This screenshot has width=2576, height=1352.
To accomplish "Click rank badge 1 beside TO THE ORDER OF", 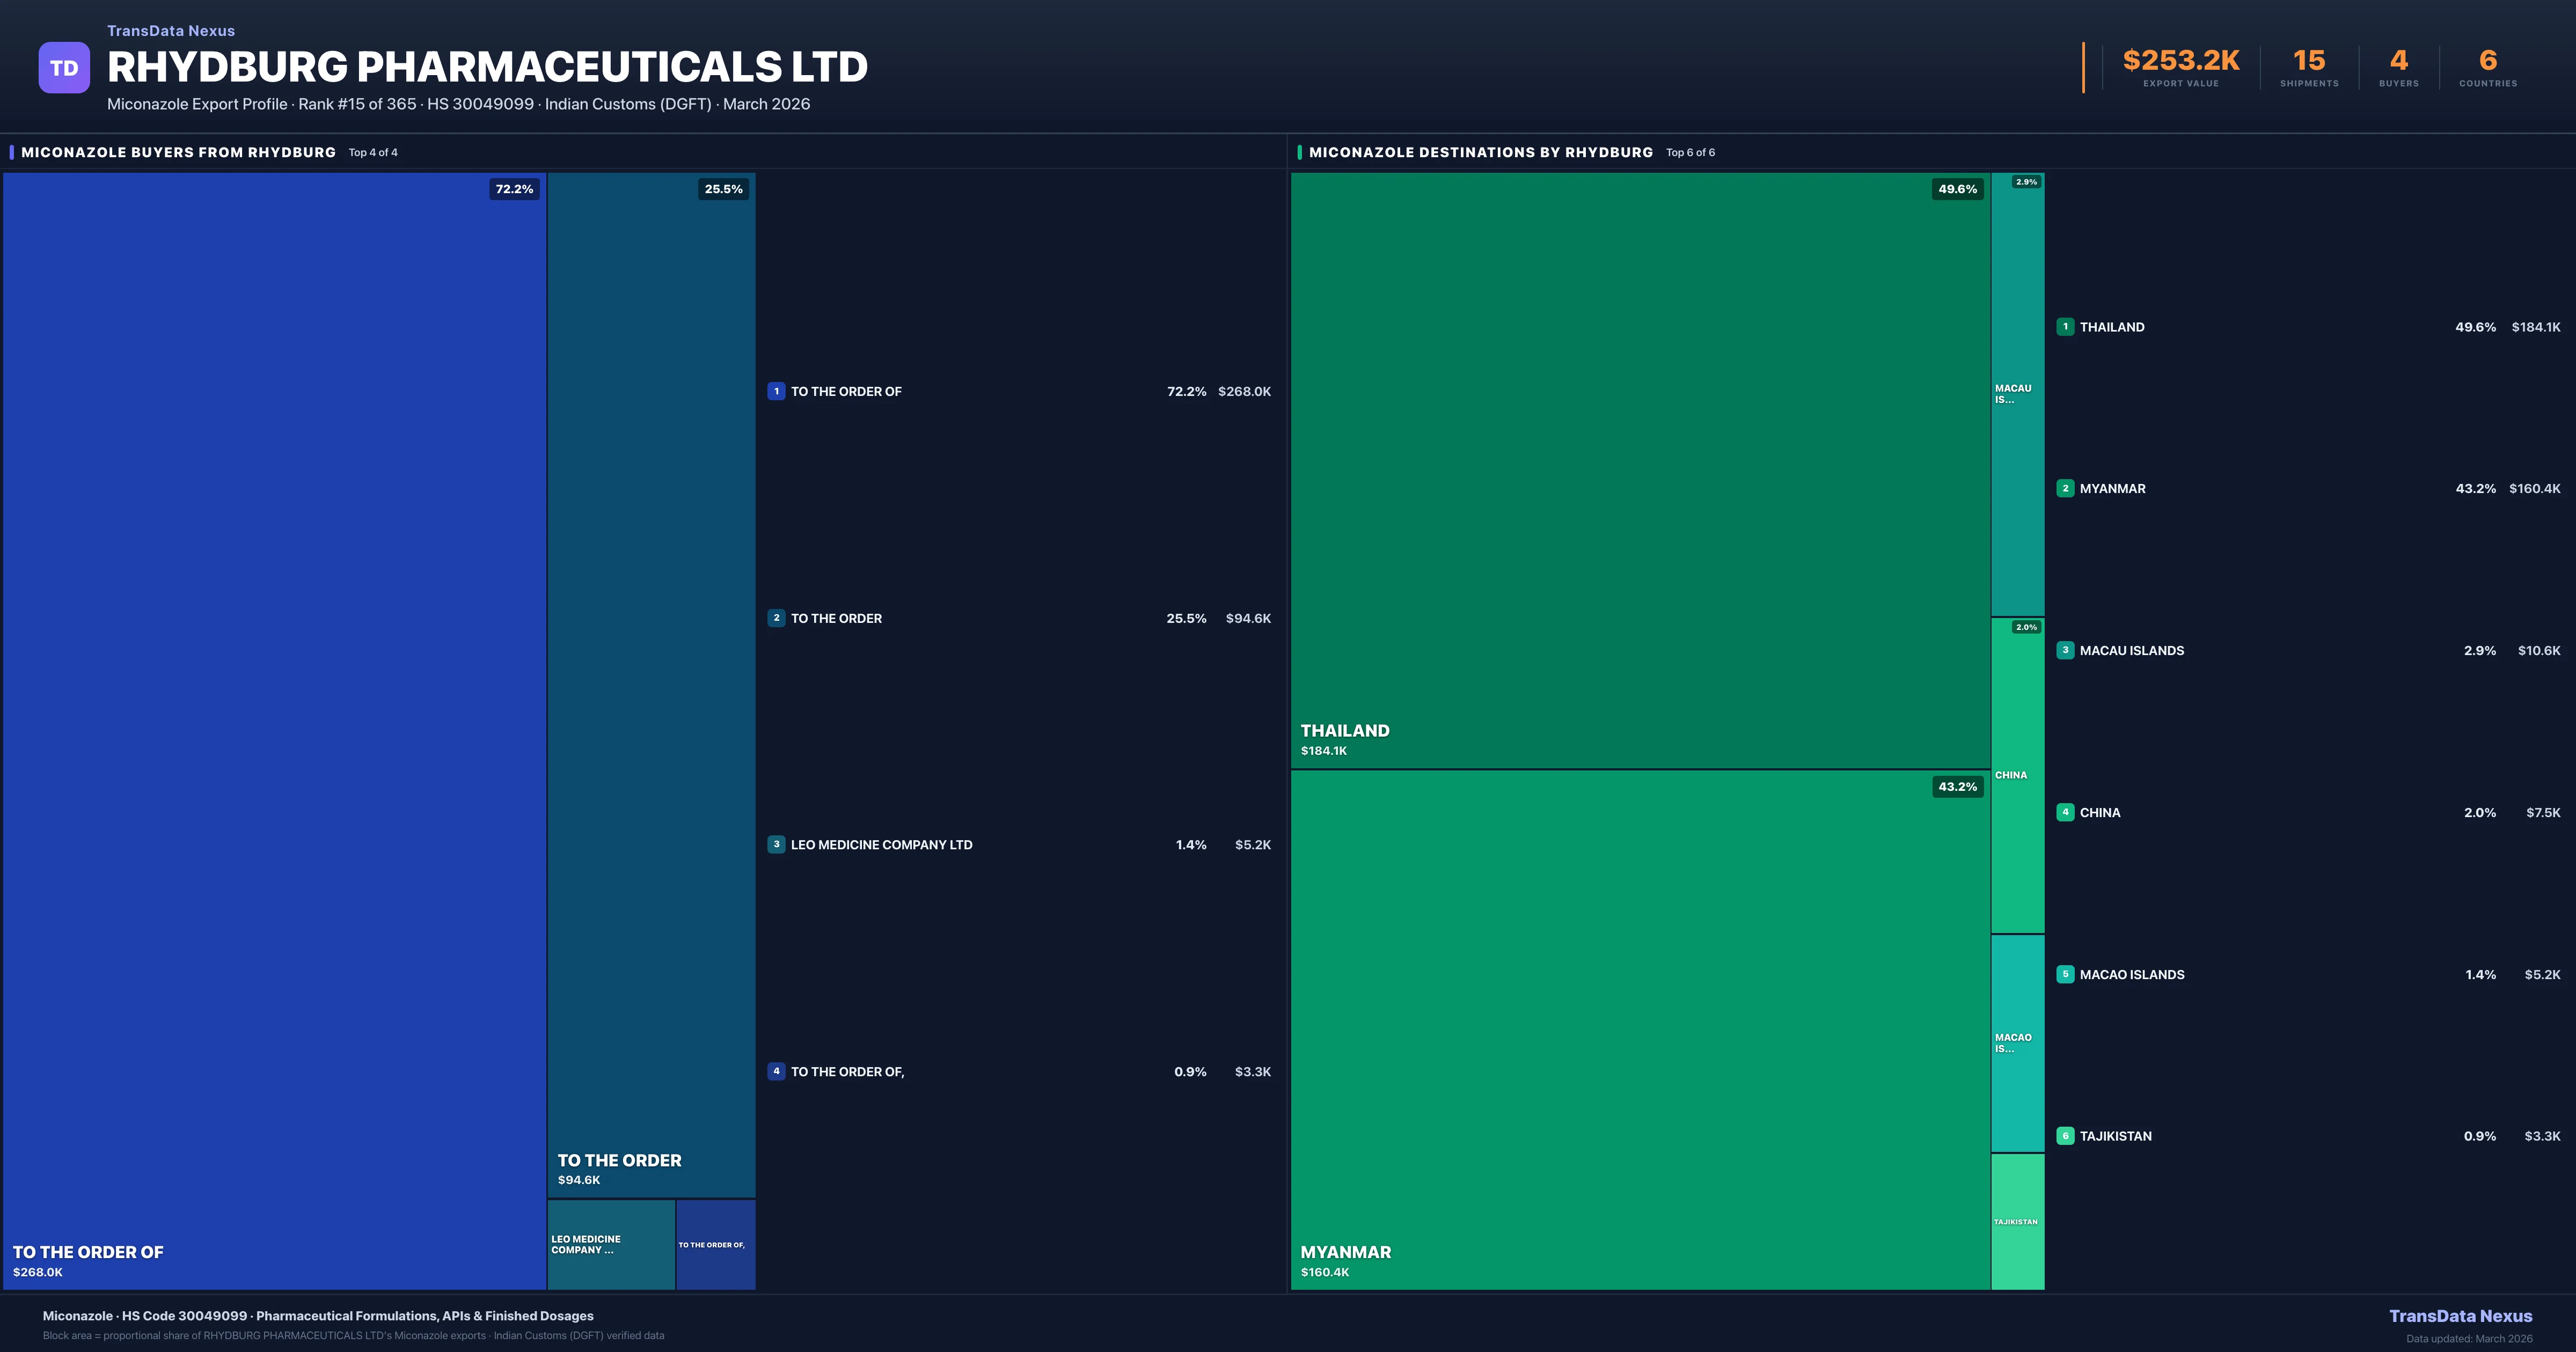I will (776, 391).
